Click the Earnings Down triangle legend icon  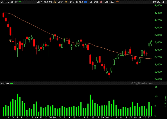[x=66, y=2]
